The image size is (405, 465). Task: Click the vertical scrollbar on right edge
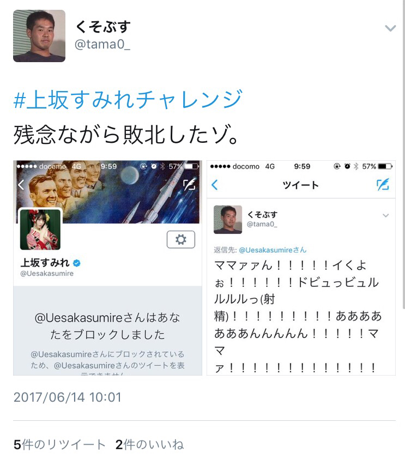click(403, 154)
